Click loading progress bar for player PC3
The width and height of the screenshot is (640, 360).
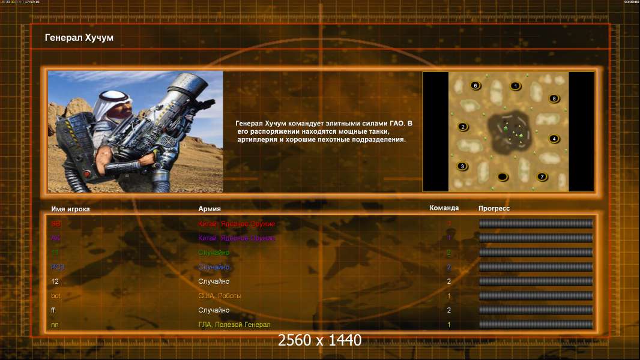coord(536,267)
